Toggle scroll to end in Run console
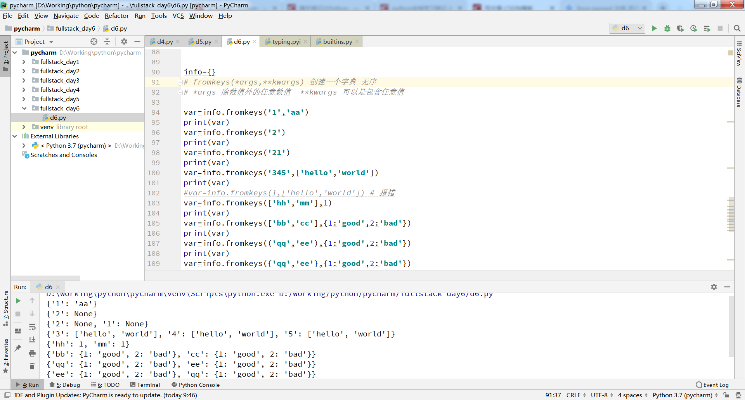The image size is (745, 400). click(x=32, y=340)
